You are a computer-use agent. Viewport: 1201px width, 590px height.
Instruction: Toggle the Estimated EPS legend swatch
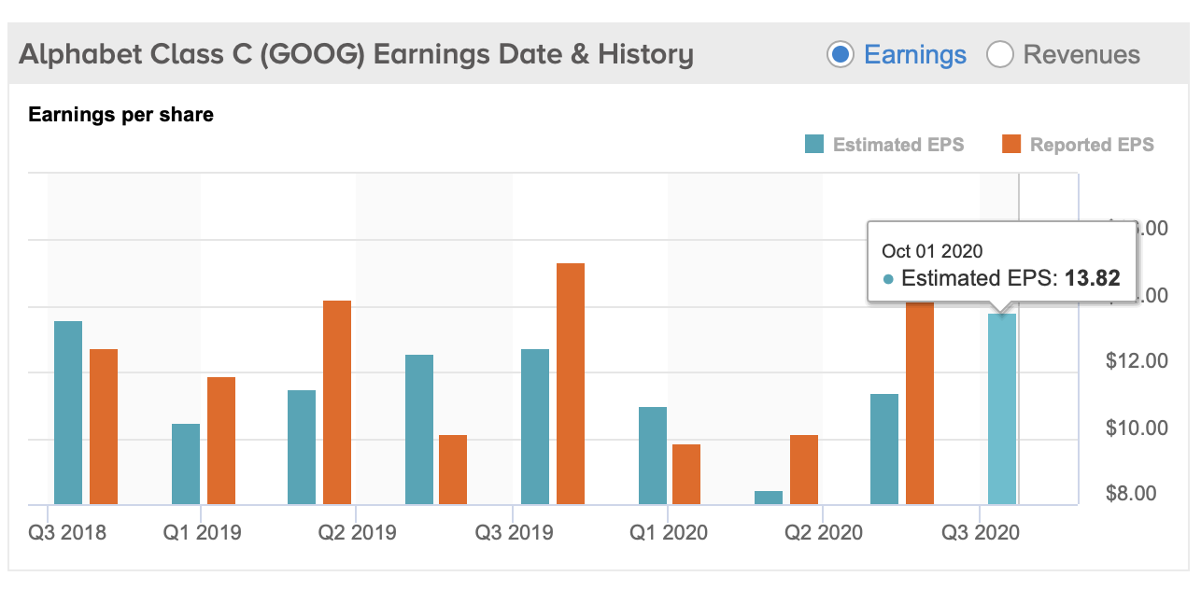point(814,145)
